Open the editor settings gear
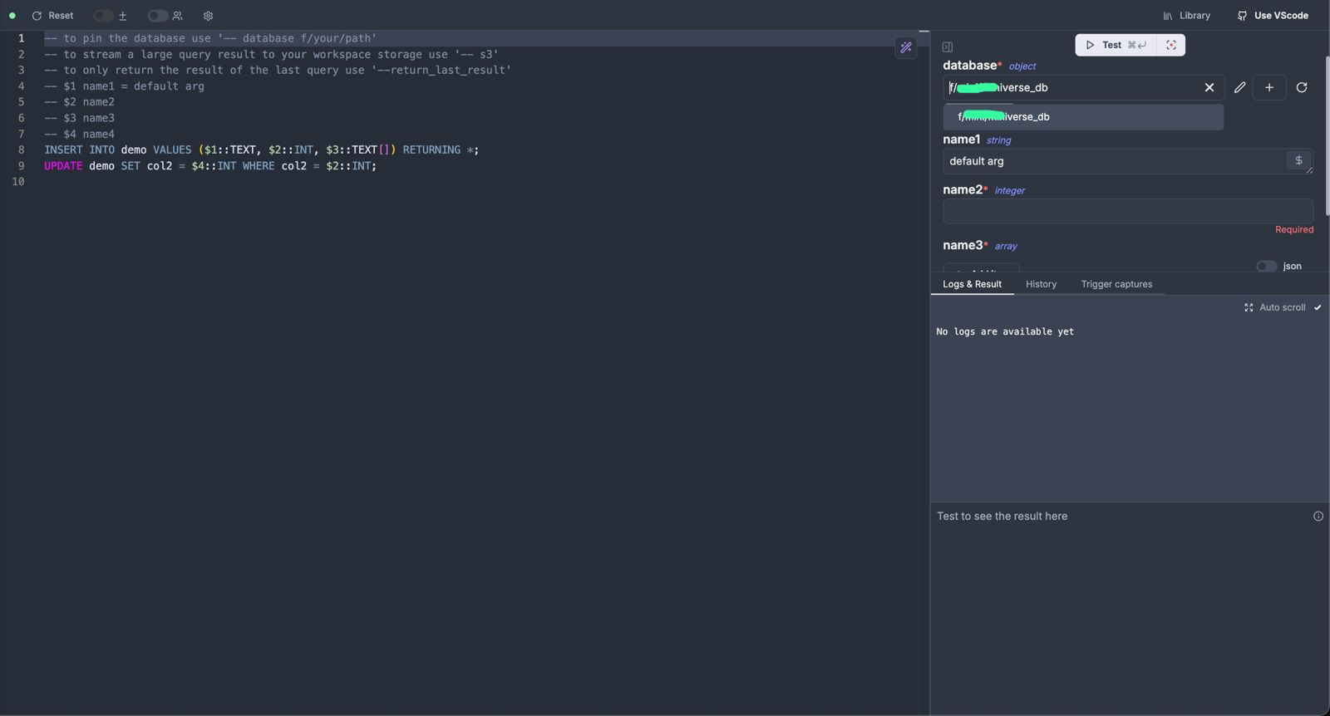 [x=208, y=16]
